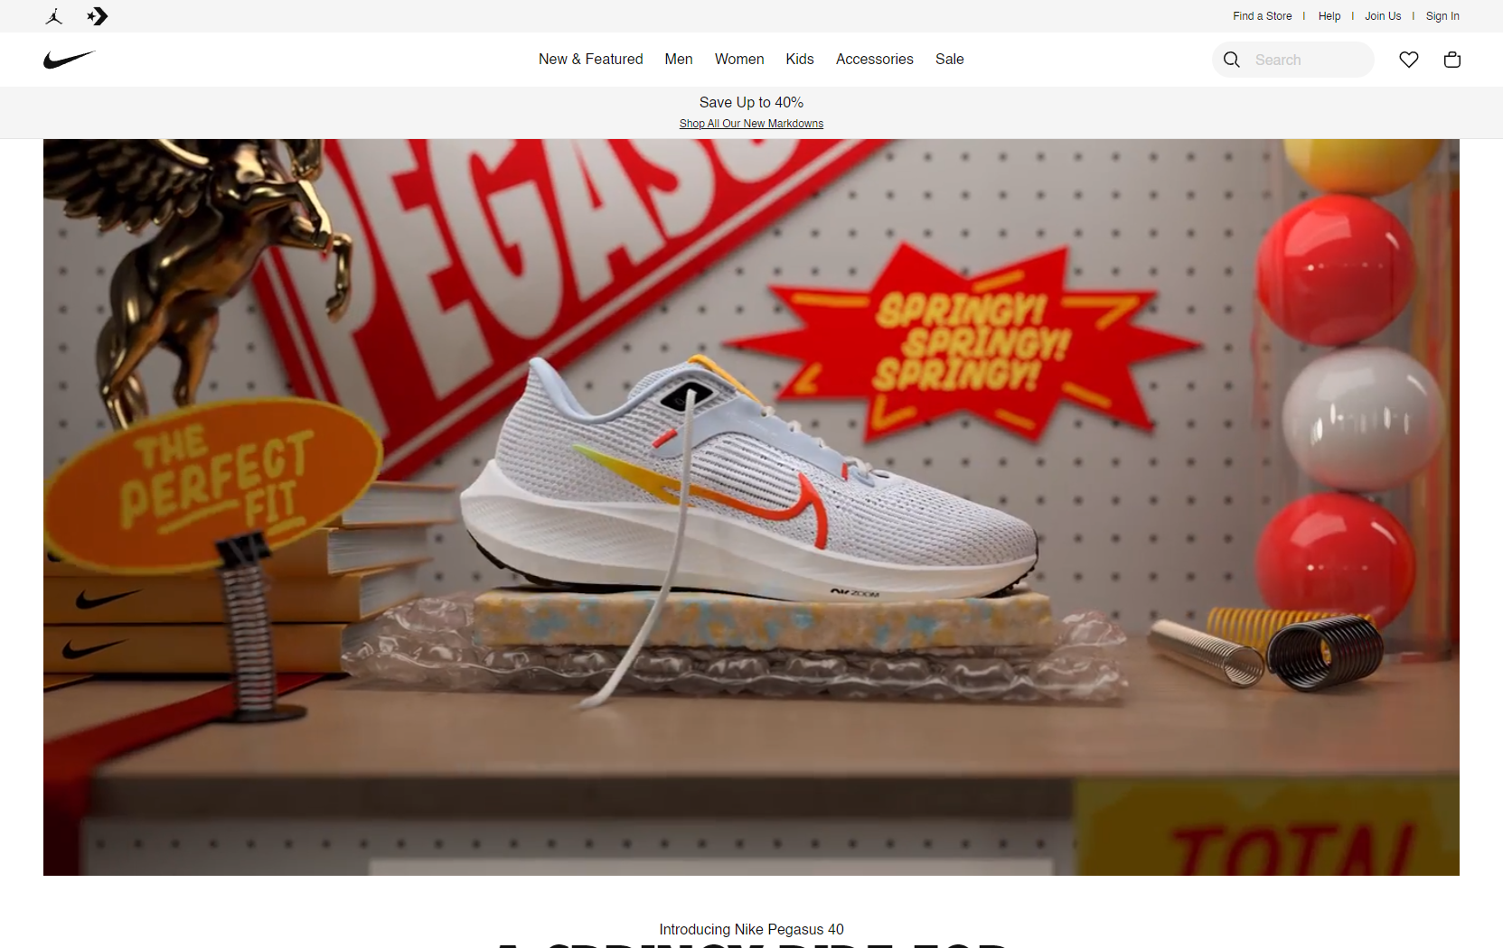Open Favorites via the heart icon
Screen dimensions: 1503x948
[x=1408, y=60]
